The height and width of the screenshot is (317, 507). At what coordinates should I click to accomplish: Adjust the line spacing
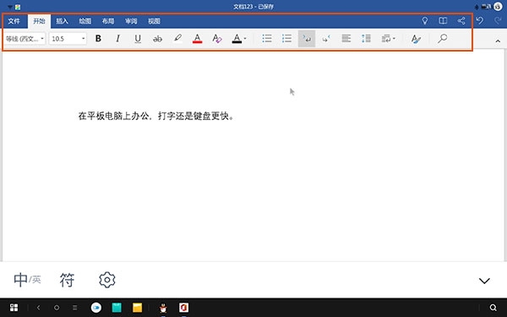coord(366,39)
